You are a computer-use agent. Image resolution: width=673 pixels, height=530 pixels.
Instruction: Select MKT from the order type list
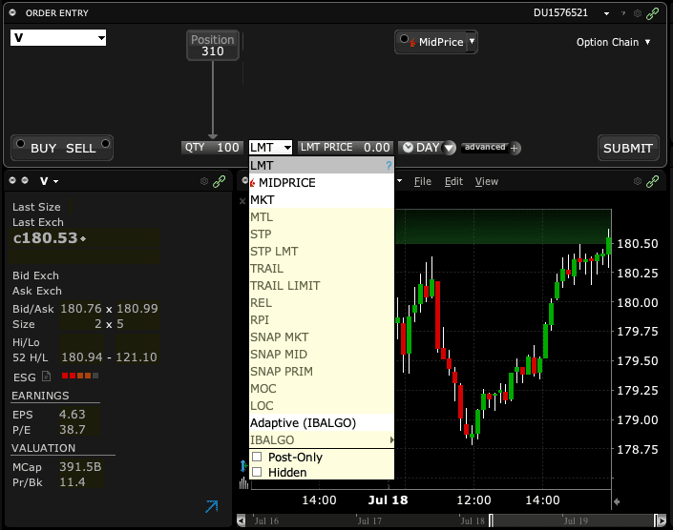263,200
